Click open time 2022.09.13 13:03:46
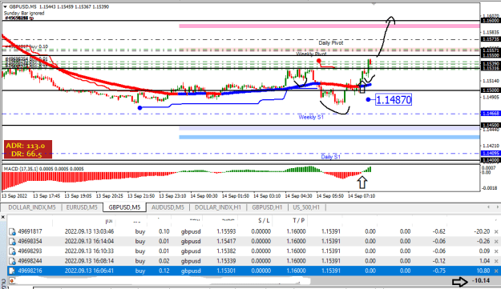Image resolution: width=501 pixels, height=289 pixels. tap(89, 231)
